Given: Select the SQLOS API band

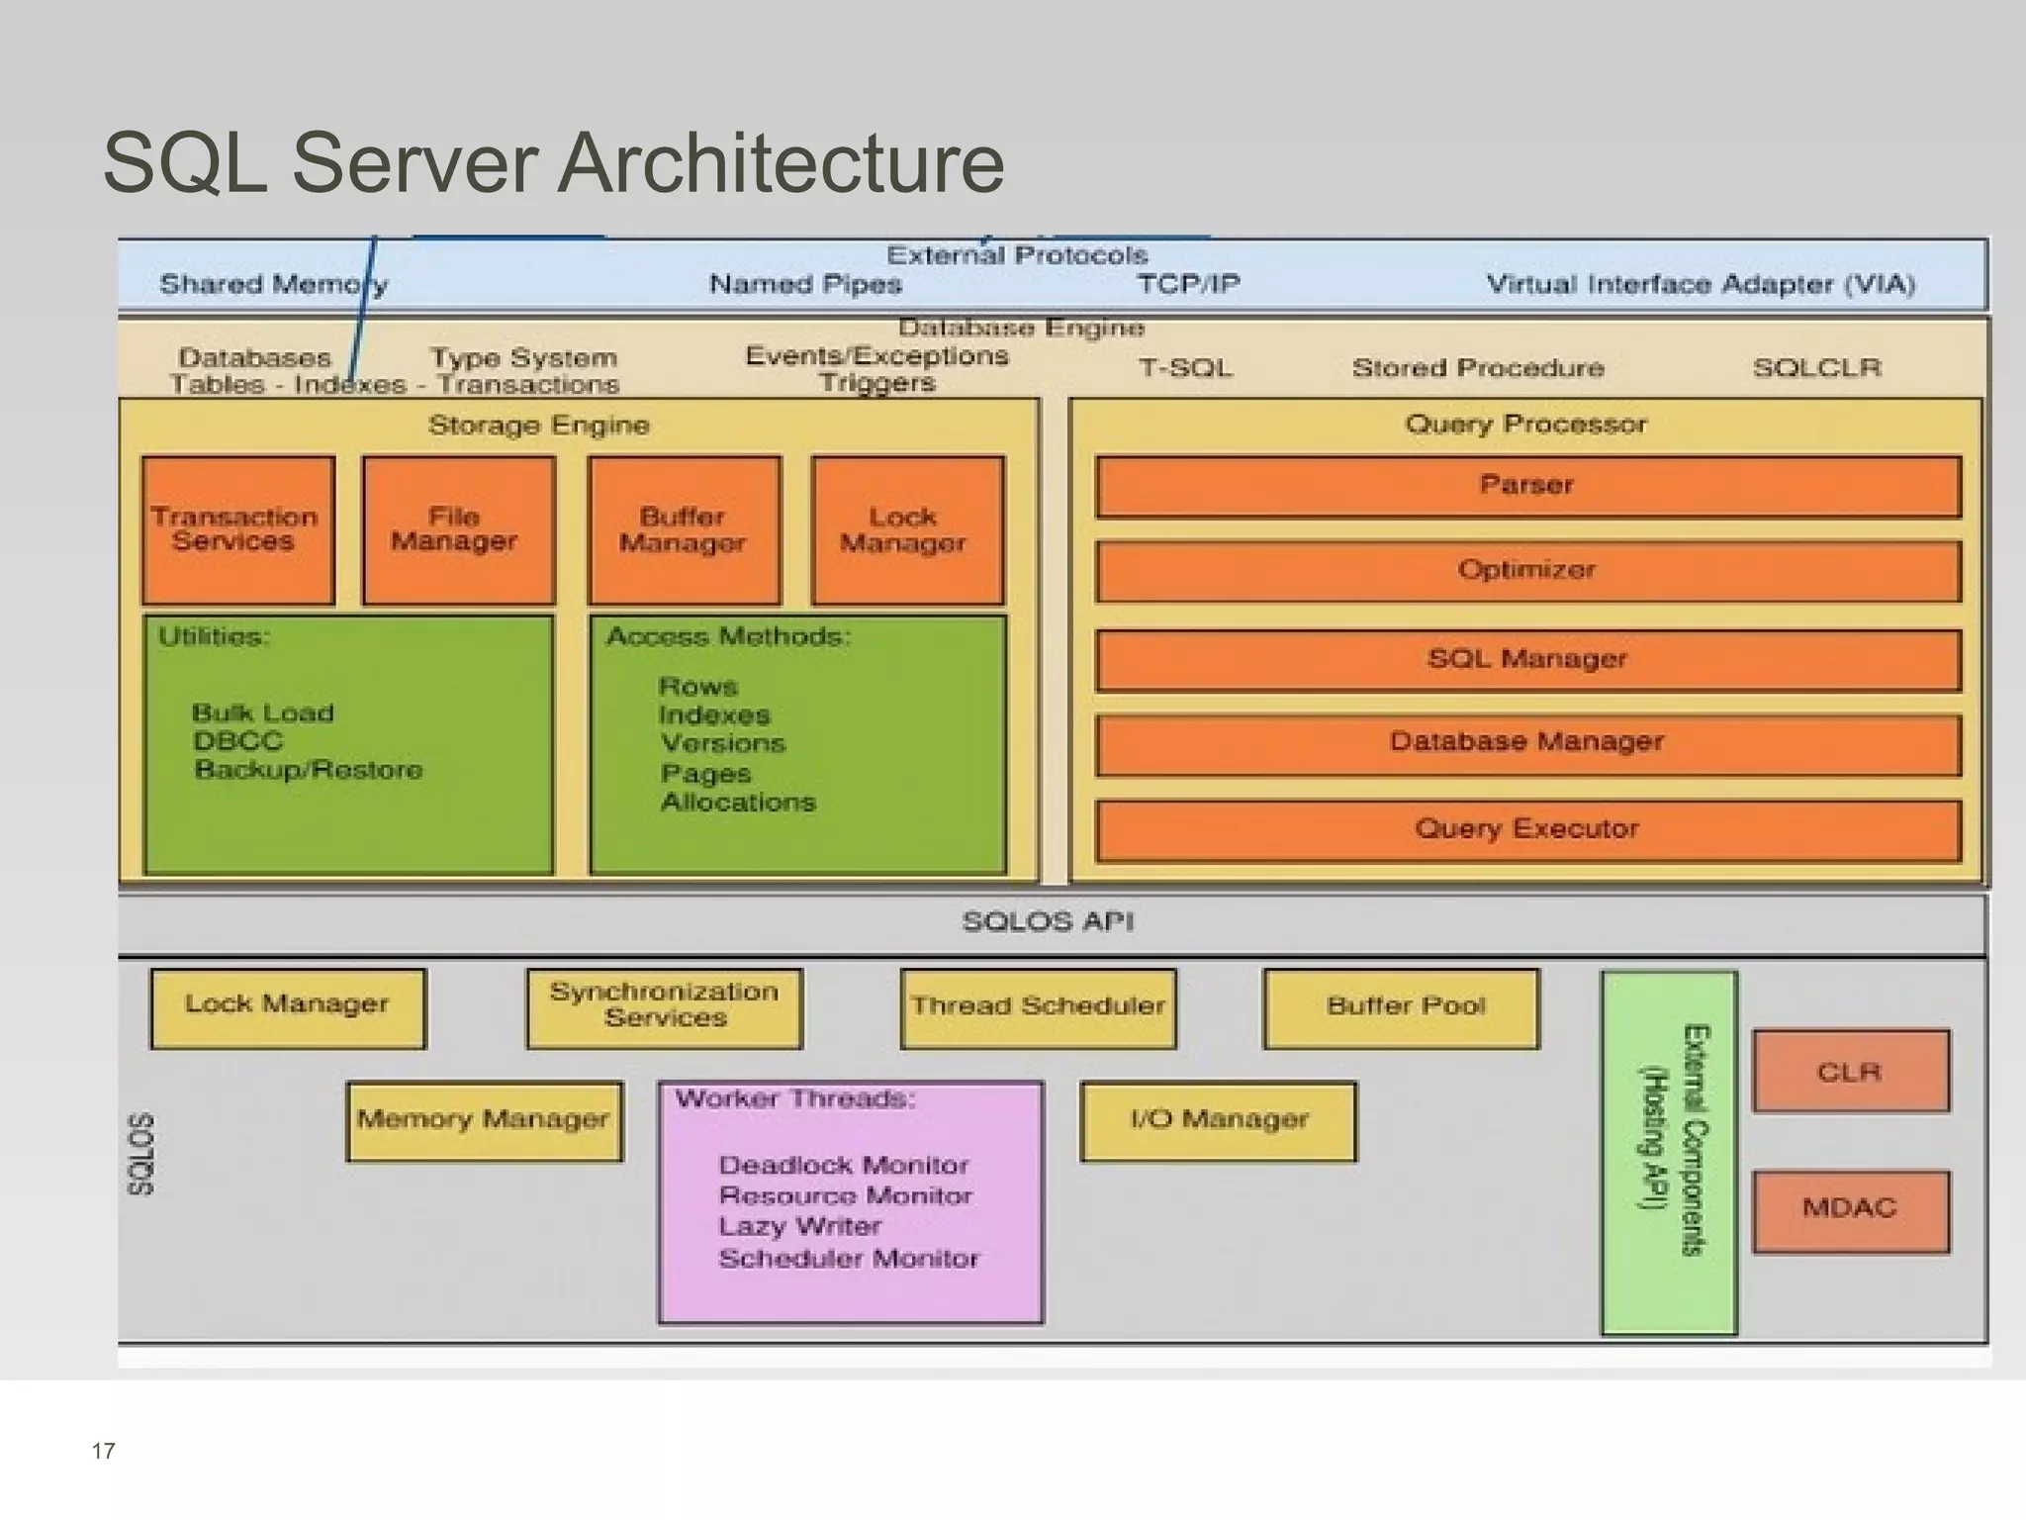Looking at the screenshot, I should 1049,923.
